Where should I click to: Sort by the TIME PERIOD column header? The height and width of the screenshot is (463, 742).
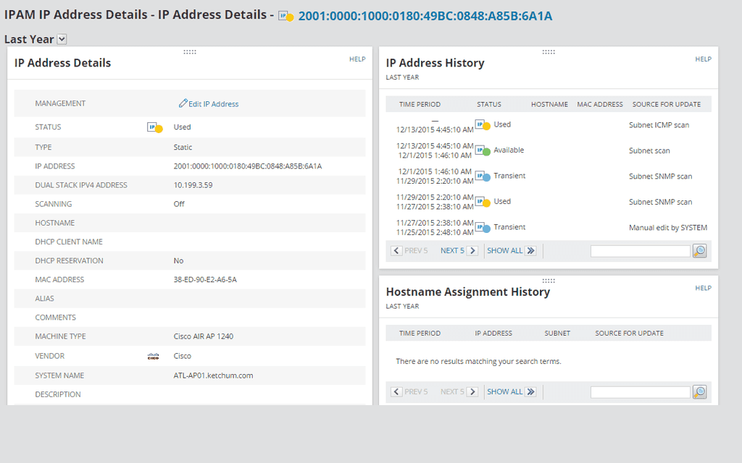pos(420,104)
